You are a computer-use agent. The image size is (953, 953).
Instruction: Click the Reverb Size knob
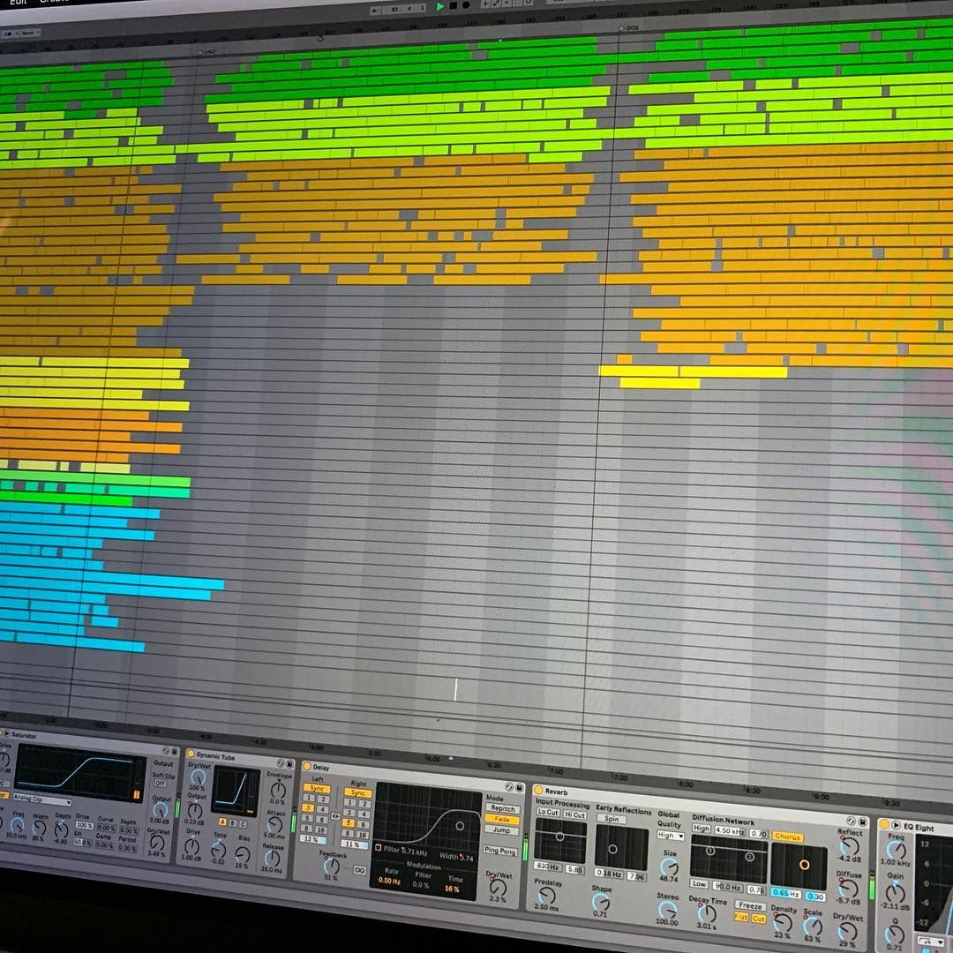pos(669,867)
